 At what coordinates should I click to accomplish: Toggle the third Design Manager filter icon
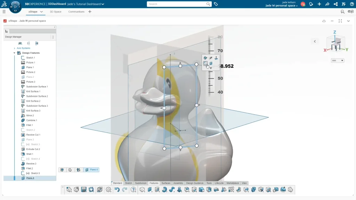[x=37, y=43]
